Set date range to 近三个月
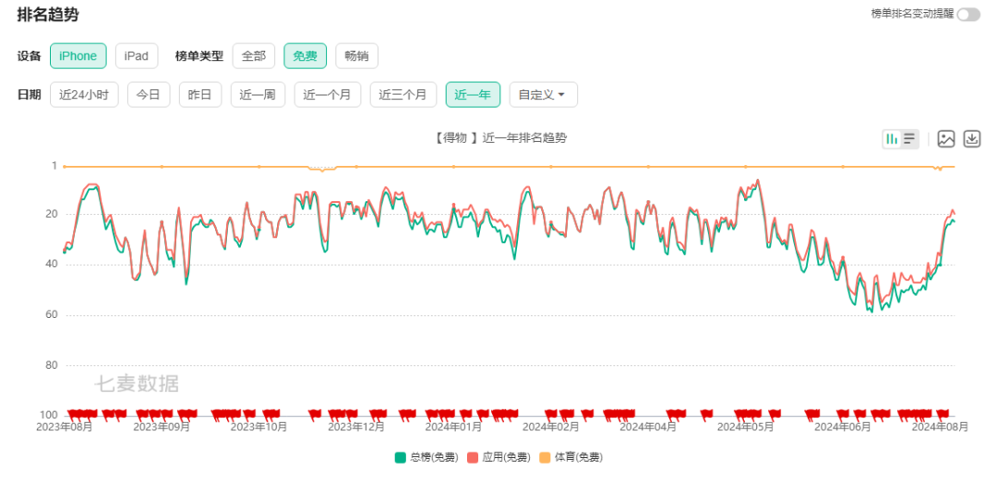The height and width of the screenshot is (483, 997). coord(403,94)
